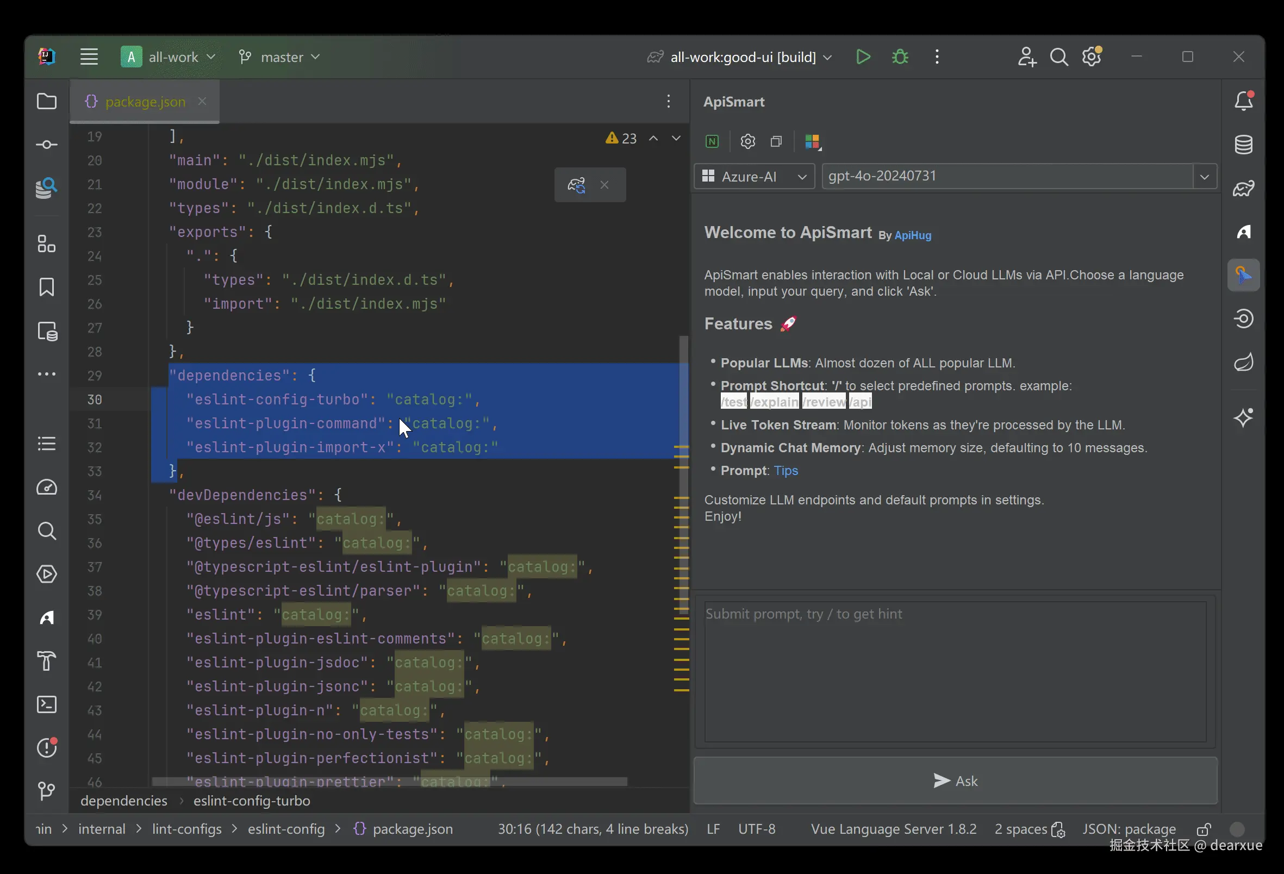Screen dimensions: 1284x874
Task: Open the main hamburger menu
Action: (89, 57)
